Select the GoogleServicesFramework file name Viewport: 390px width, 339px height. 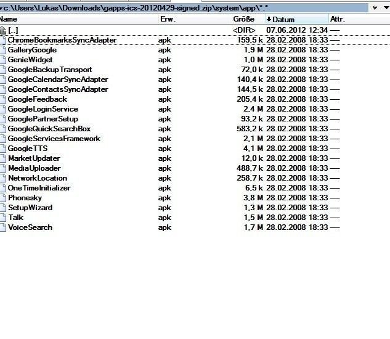[54, 139]
